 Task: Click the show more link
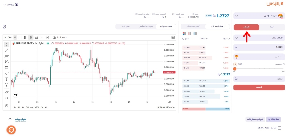pos(20,119)
